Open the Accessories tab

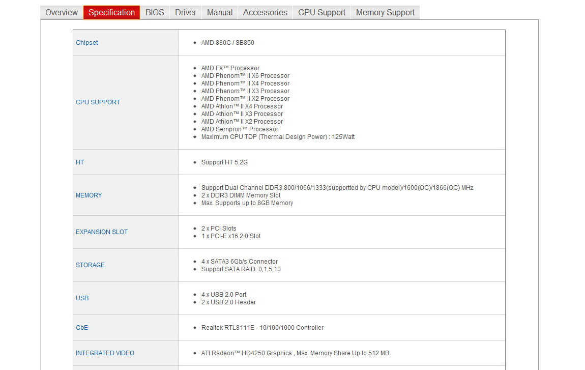tap(265, 12)
